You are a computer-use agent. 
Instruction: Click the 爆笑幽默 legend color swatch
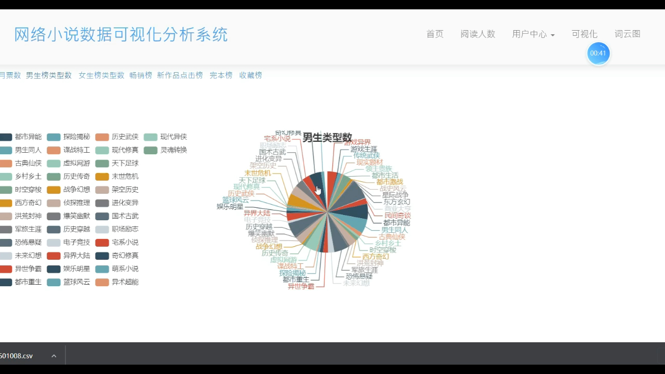[54, 216]
